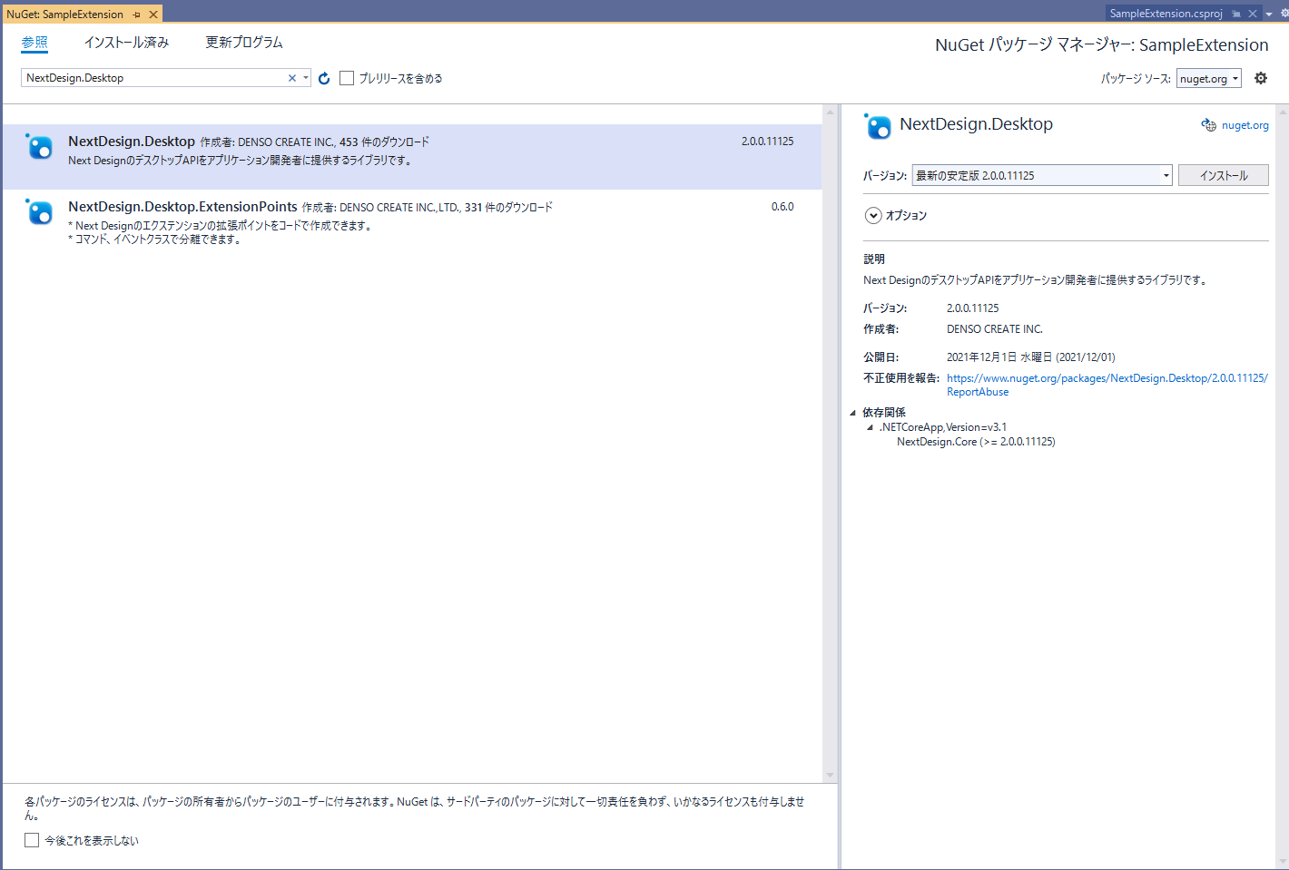The height and width of the screenshot is (870, 1289).
Task: Click the version number 0.6.0 in the list
Action: 782,207
